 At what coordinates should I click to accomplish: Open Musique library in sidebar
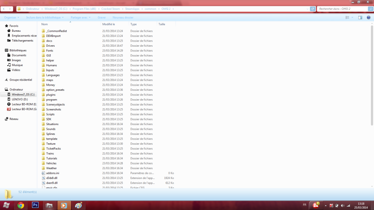tap(17, 65)
